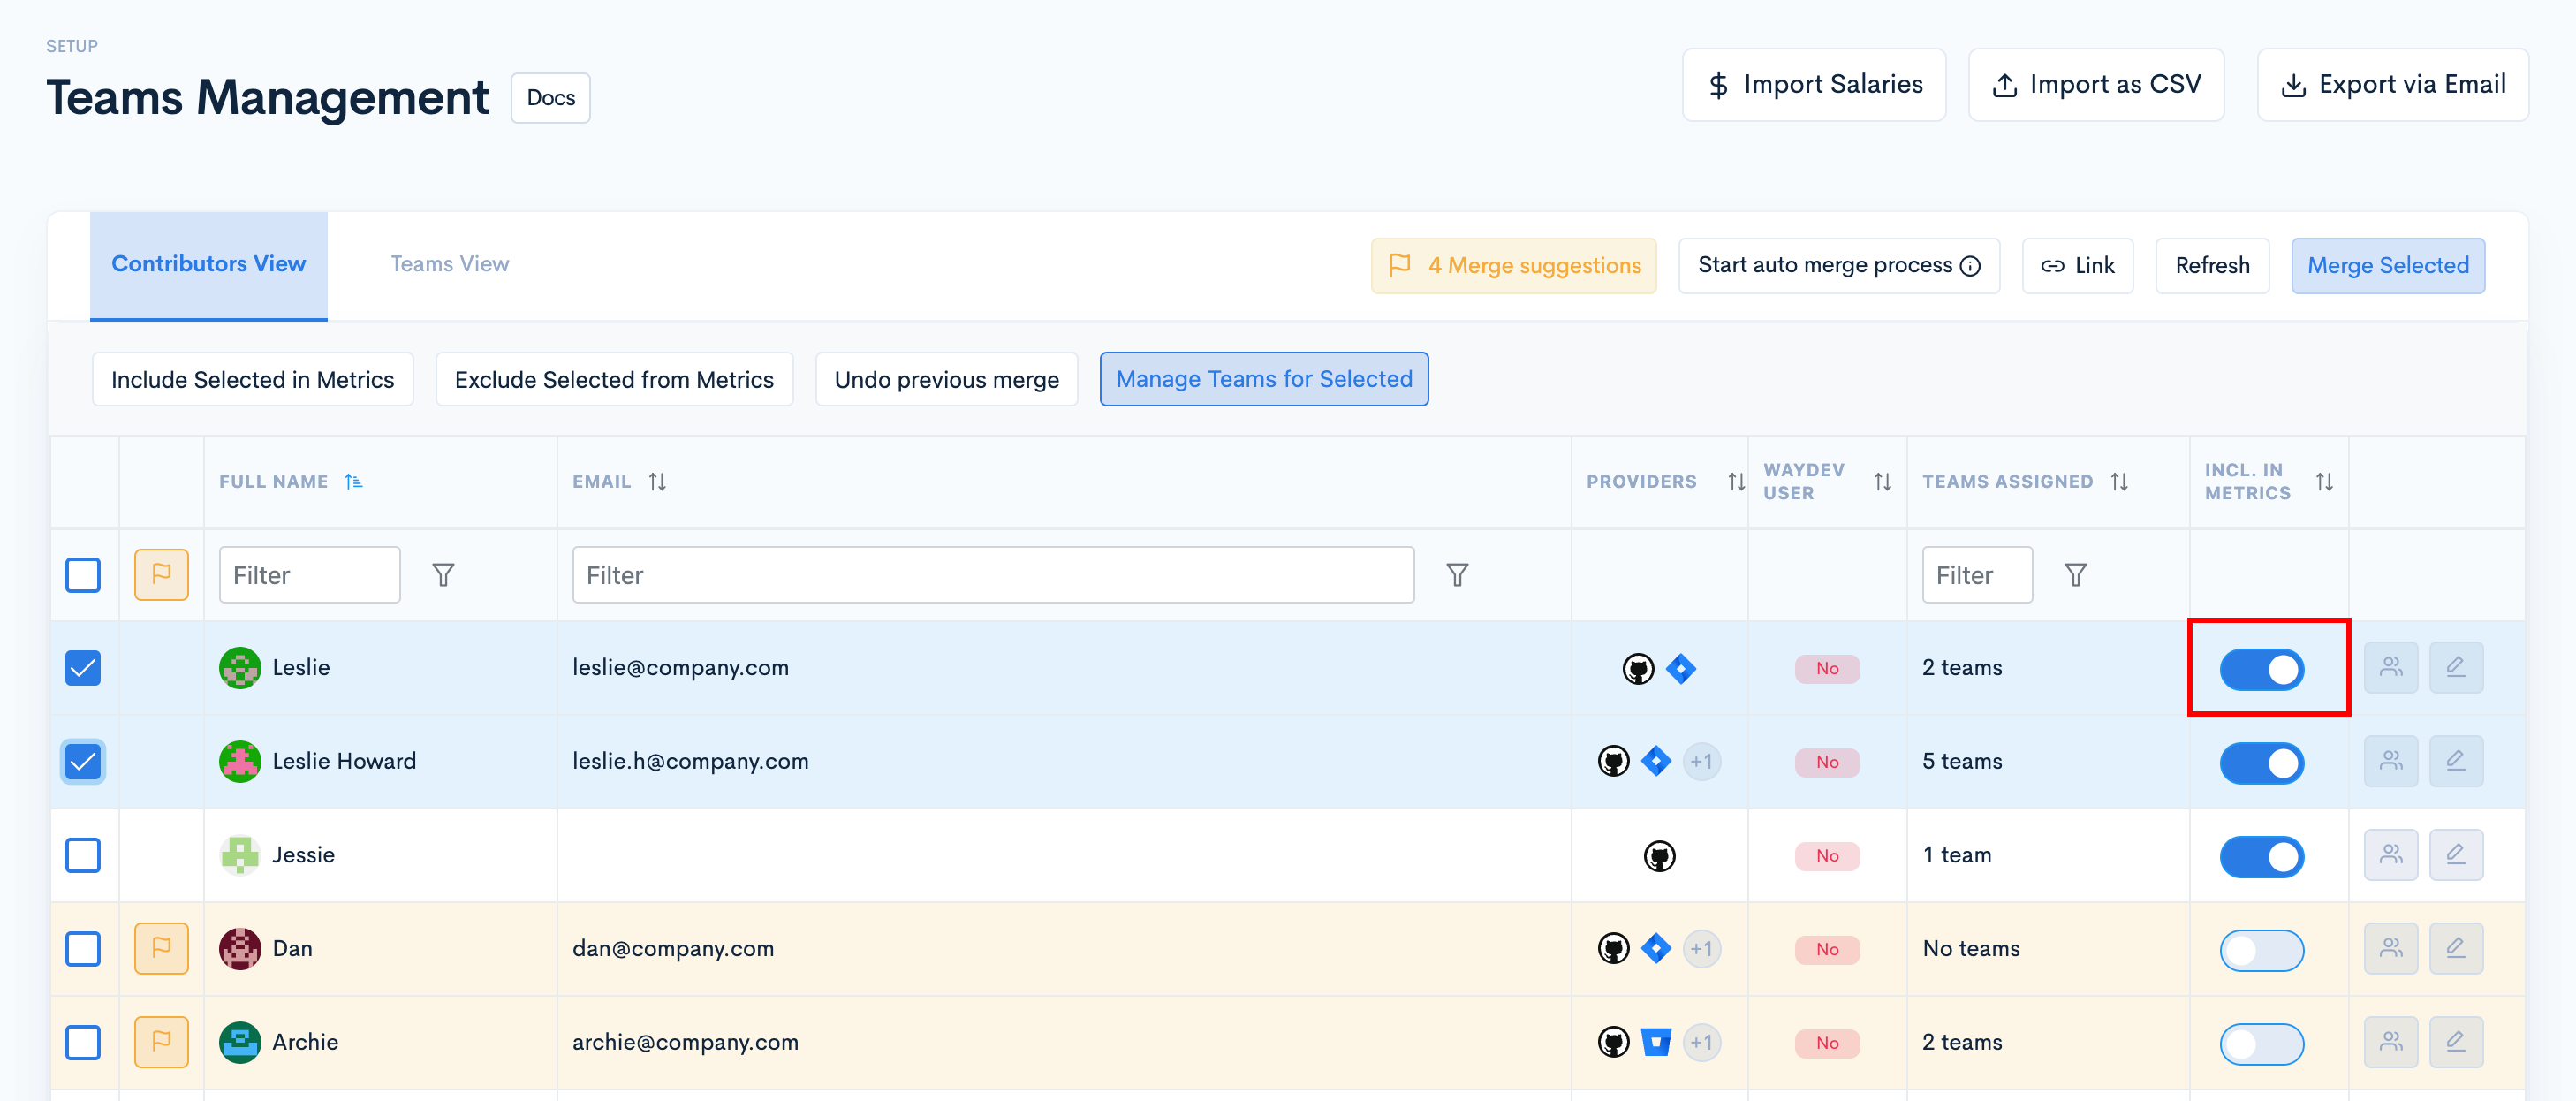Click Exclude Selected from Metrics
Screen dimensions: 2576x1101
pyautogui.click(x=614, y=379)
